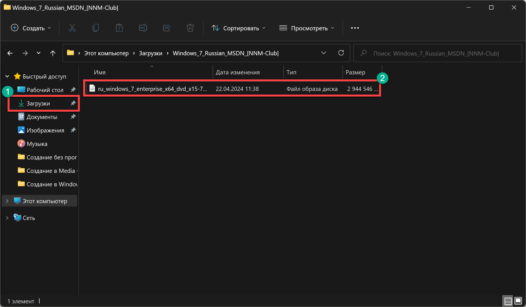Viewport: 526px width, 307px height.
Task: Sort by Имя column header
Action: (x=100, y=72)
